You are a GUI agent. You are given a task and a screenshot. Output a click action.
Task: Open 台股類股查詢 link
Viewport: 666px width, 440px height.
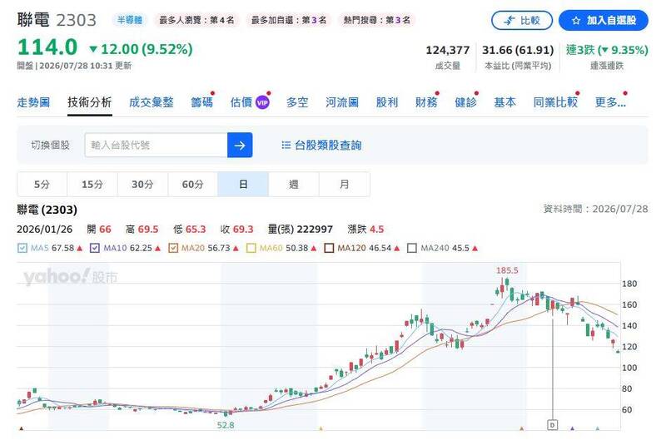click(x=321, y=145)
